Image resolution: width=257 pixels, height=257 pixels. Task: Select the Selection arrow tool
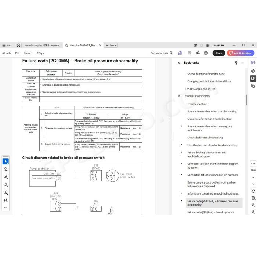tap(6, 162)
